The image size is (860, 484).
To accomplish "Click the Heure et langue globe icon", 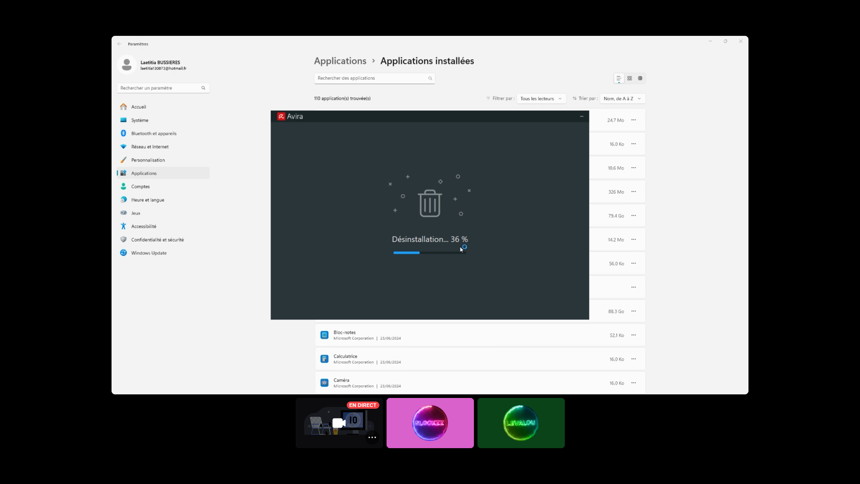I will pyautogui.click(x=124, y=200).
